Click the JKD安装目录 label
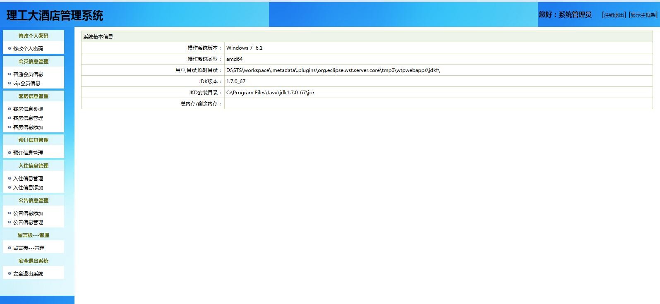This screenshot has width=660, height=304. tap(205, 93)
